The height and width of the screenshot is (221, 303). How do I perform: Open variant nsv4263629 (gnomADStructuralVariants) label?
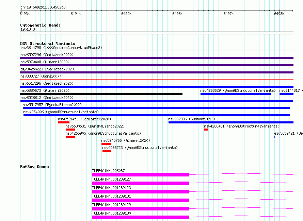[238, 90]
